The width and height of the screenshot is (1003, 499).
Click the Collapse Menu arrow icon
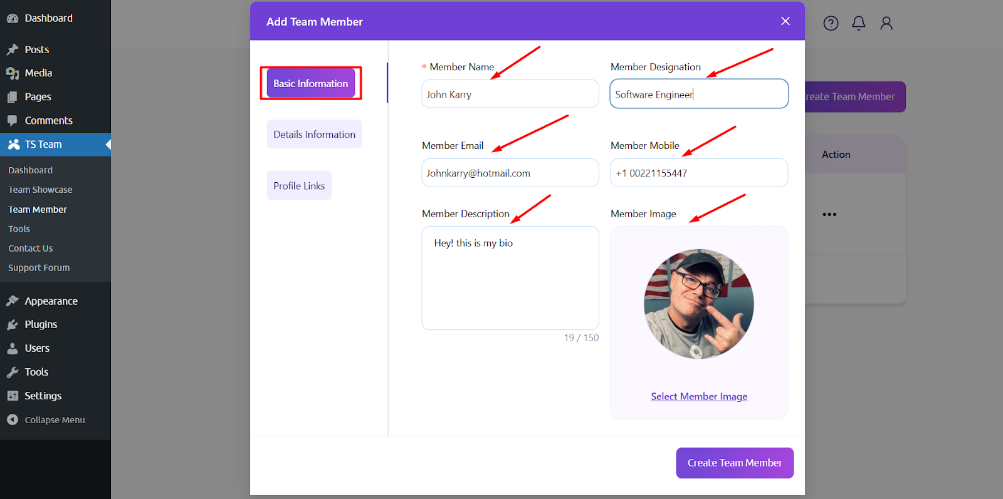(x=13, y=419)
